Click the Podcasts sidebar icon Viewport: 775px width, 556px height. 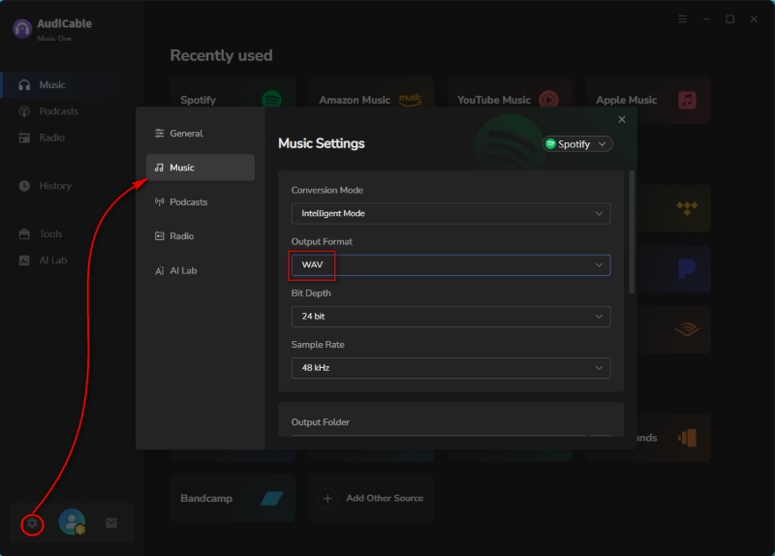pyautogui.click(x=24, y=111)
